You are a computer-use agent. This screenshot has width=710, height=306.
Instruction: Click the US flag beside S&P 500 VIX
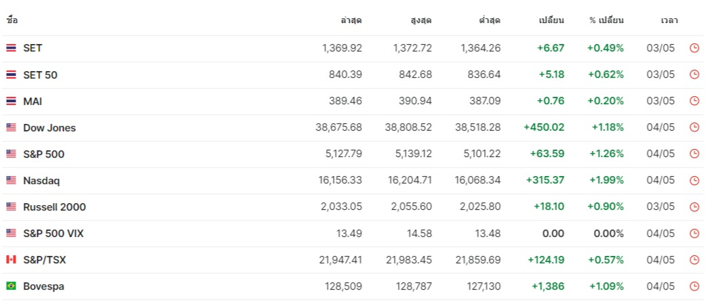pos(11,234)
